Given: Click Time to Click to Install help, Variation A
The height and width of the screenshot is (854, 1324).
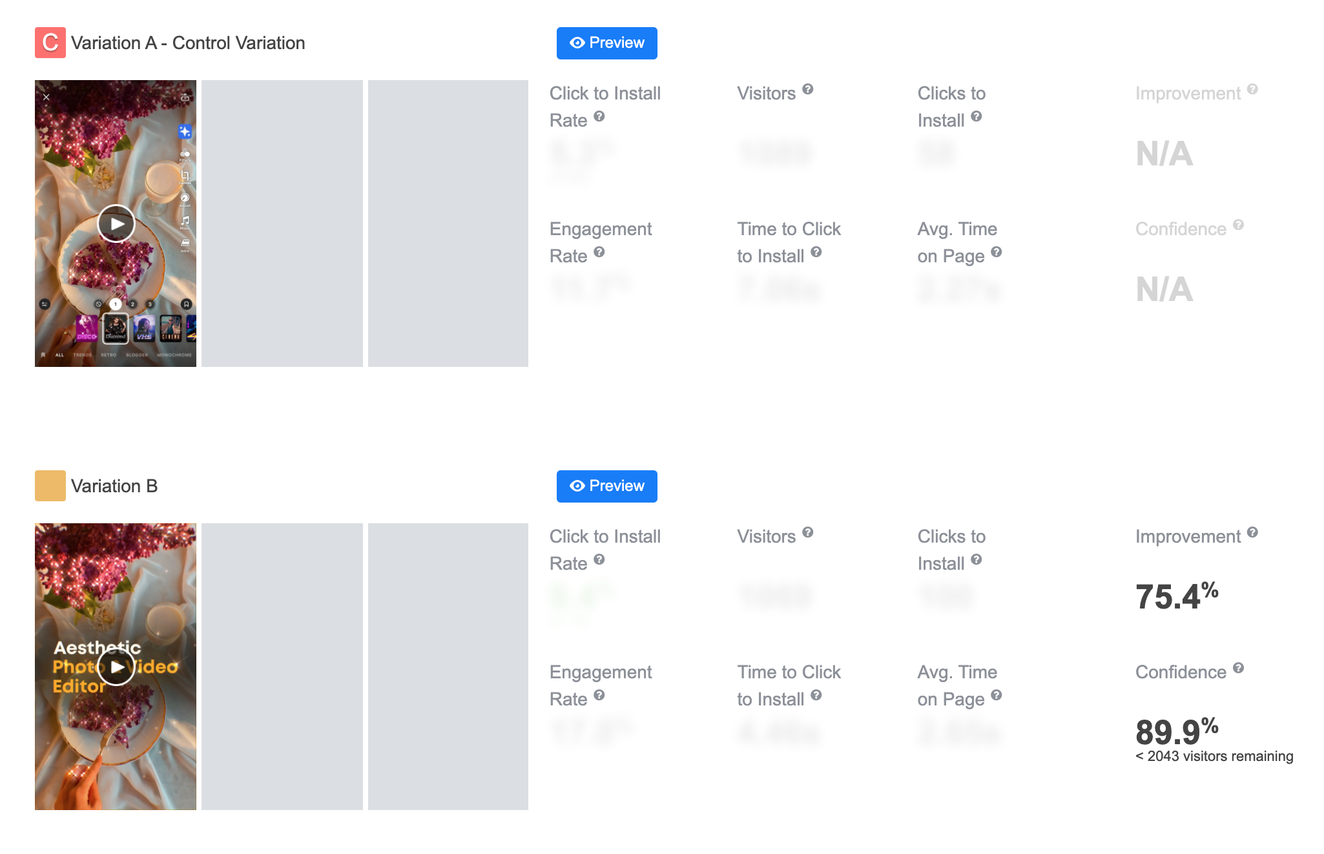Looking at the screenshot, I should [816, 252].
